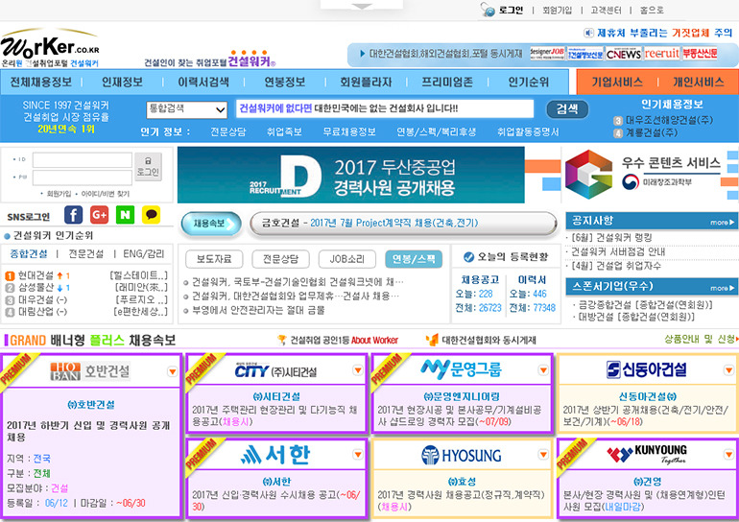Click the speaker icon by 제휴처 notice

(x=588, y=33)
